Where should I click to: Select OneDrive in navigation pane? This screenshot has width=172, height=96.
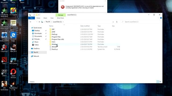coord(37,49)
